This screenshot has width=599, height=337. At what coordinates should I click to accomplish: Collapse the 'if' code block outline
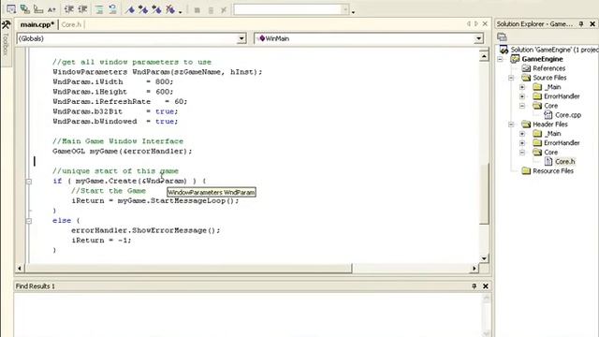pos(29,181)
